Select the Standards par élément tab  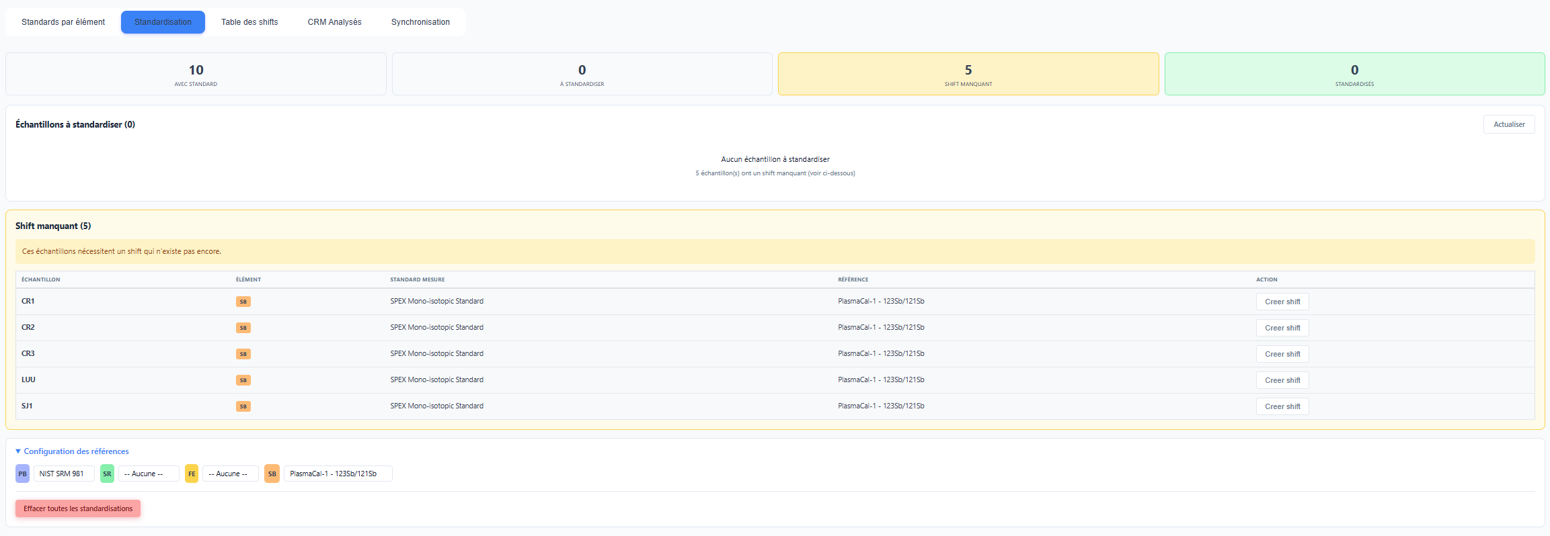(x=63, y=22)
